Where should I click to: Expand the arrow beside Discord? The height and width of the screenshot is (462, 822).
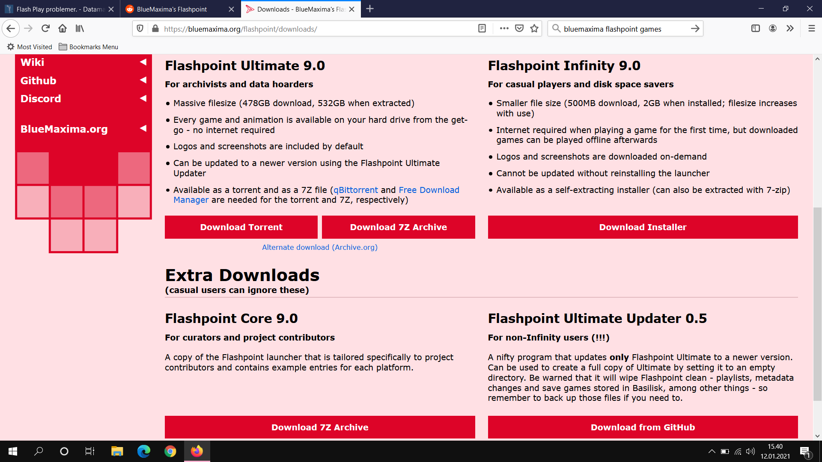pos(143,98)
